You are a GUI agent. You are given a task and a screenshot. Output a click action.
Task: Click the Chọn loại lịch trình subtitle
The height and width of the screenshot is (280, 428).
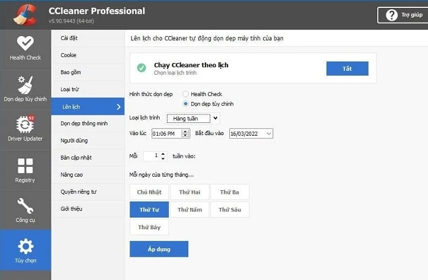(x=175, y=73)
